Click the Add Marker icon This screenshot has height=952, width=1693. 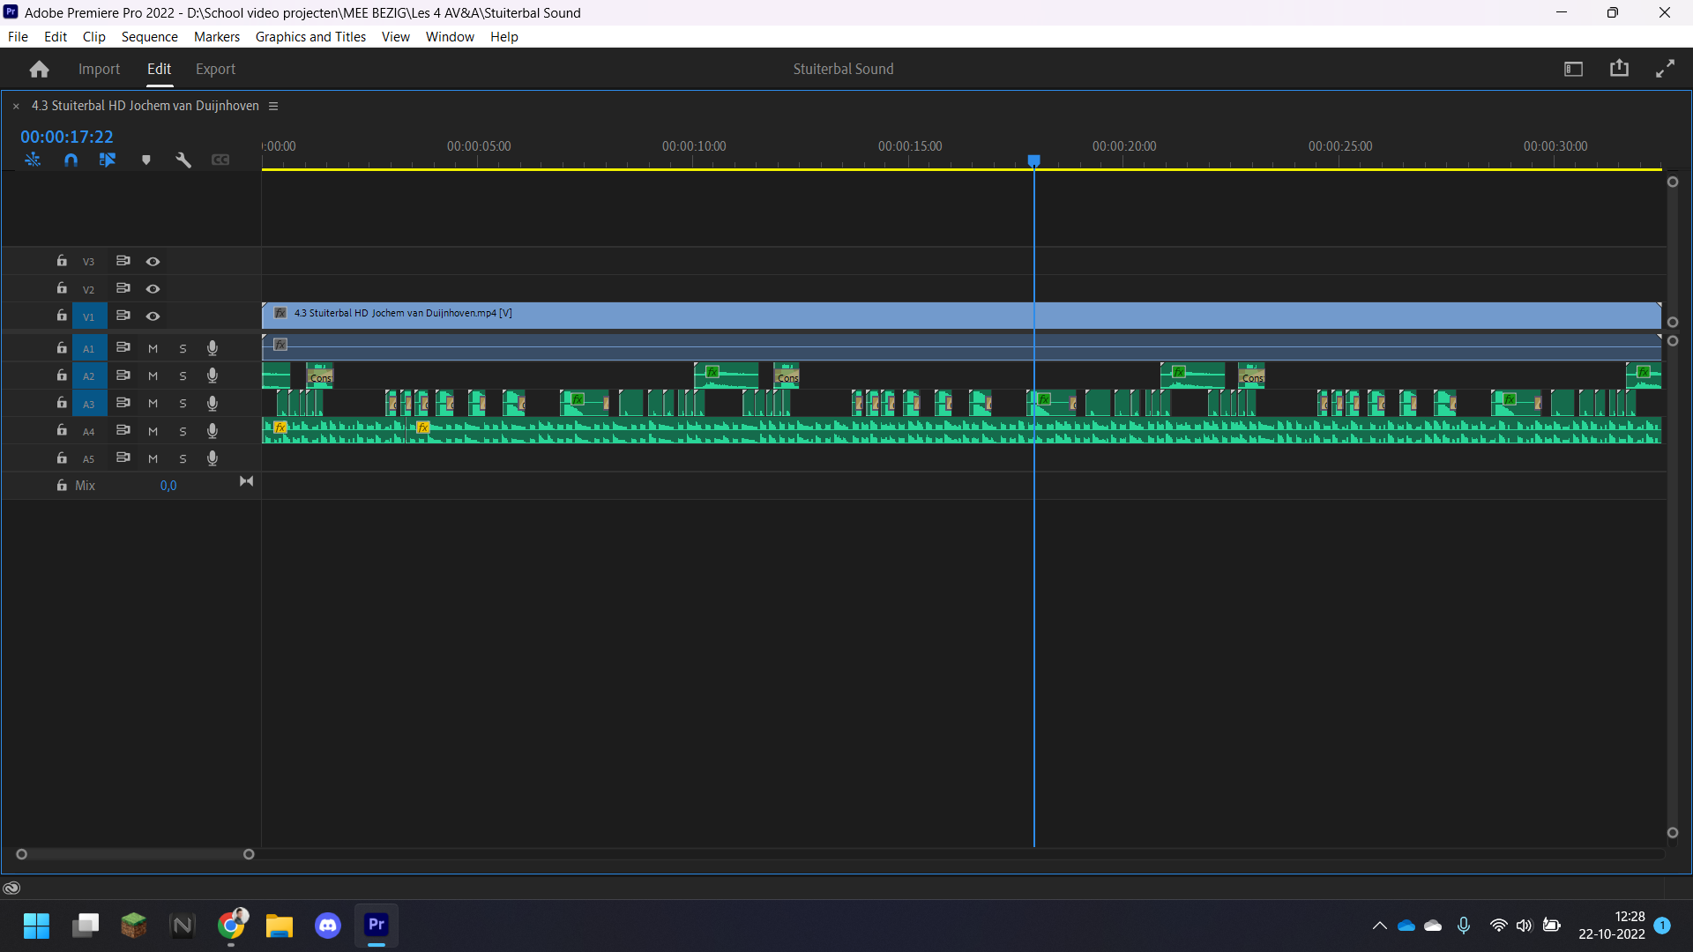(146, 160)
